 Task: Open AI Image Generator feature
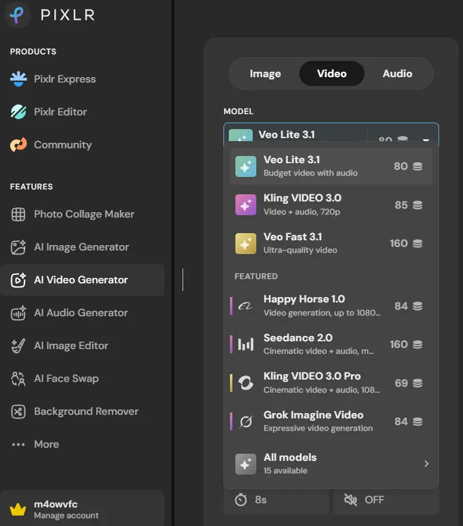point(82,247)
